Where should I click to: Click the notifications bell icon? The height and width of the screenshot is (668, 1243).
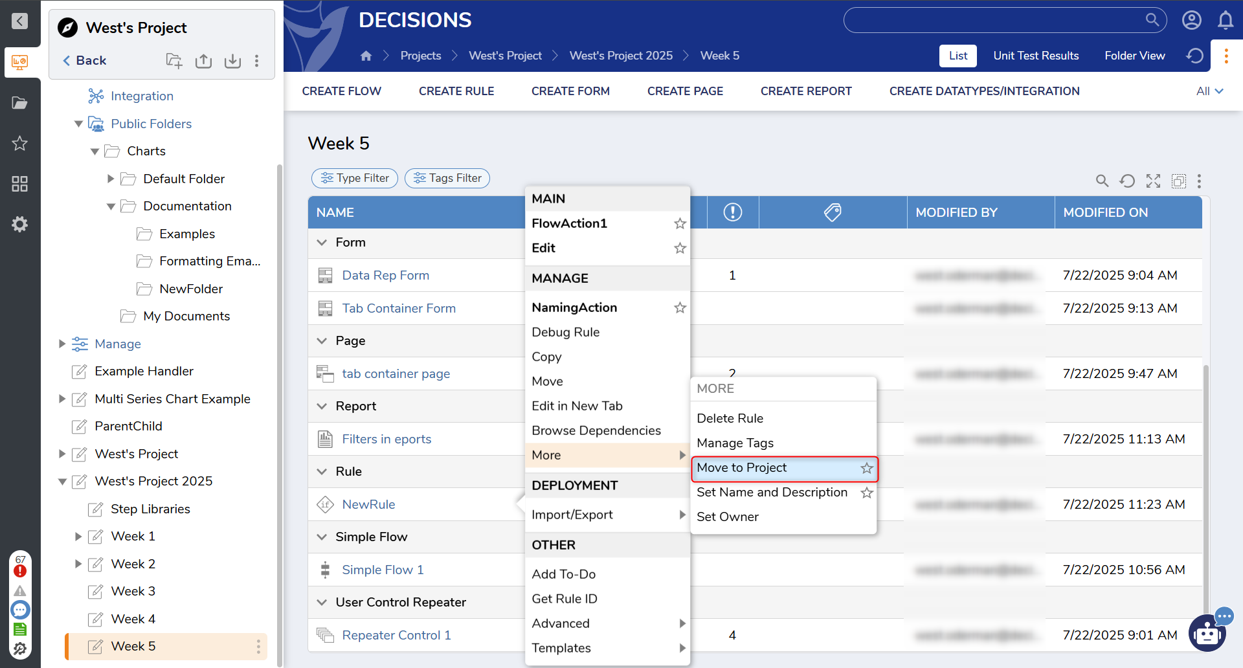point(1225,21)
